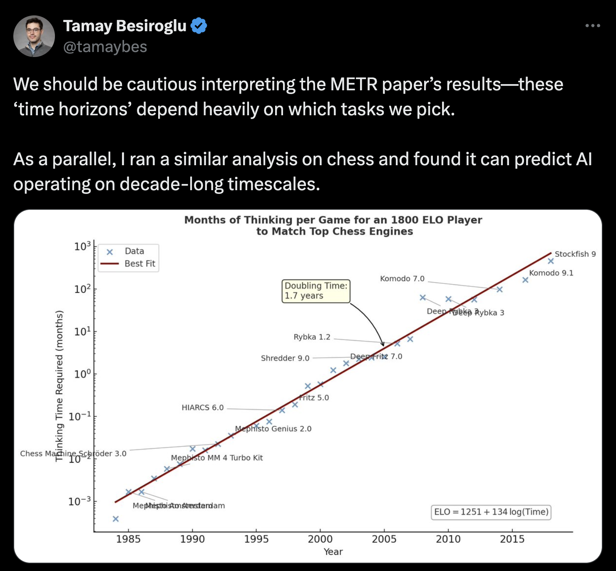Open the tweet's more options menu

(x=592, y=26)
